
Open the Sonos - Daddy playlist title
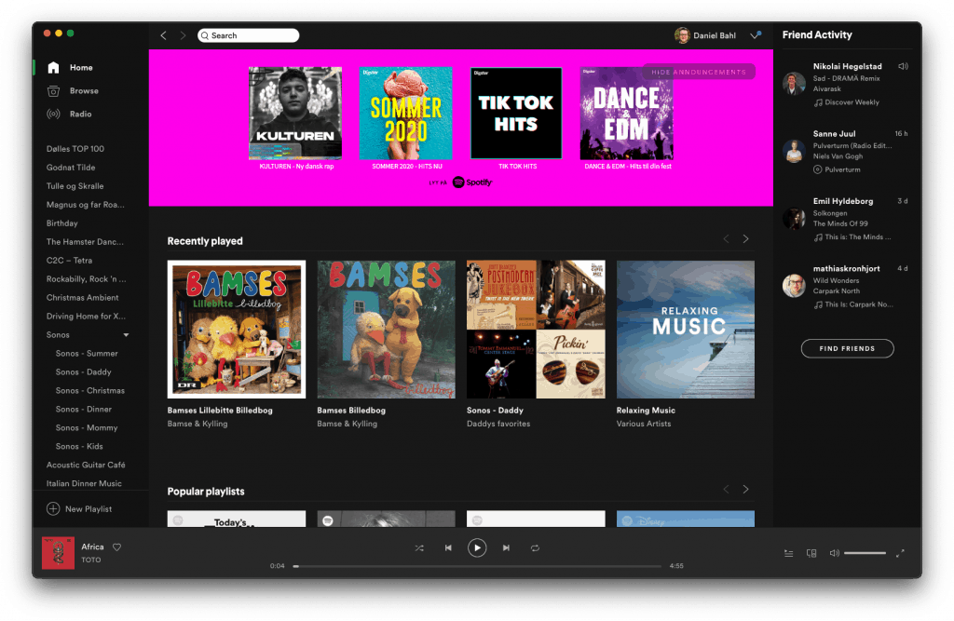tap(495, 411)
